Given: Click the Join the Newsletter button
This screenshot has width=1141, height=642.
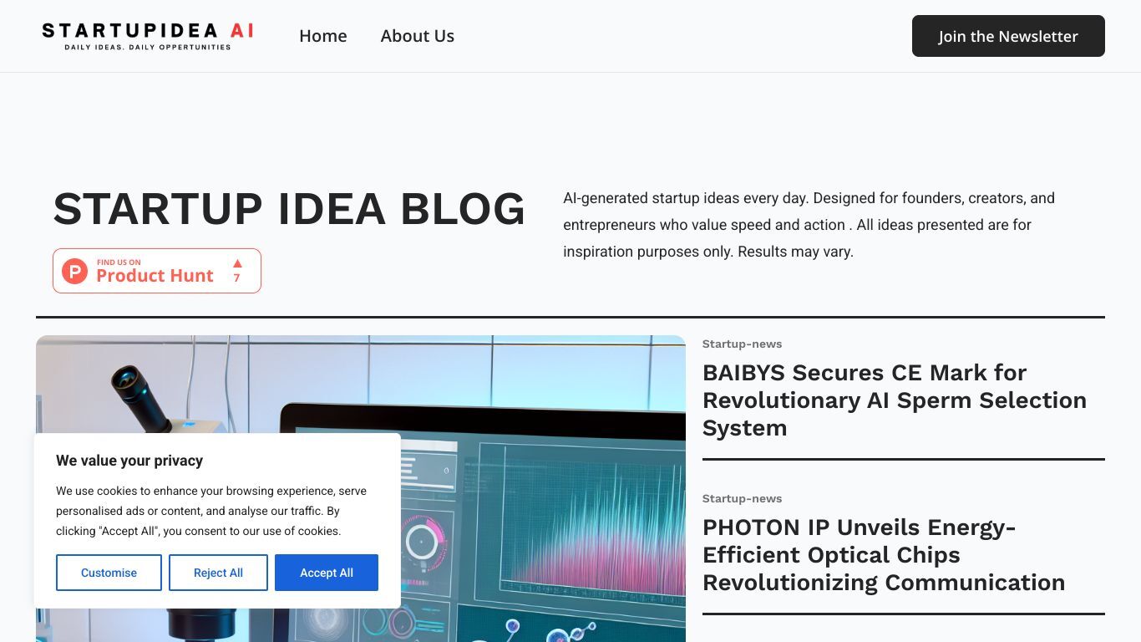Looking at the screenshot, I should tap(1008, 36).
